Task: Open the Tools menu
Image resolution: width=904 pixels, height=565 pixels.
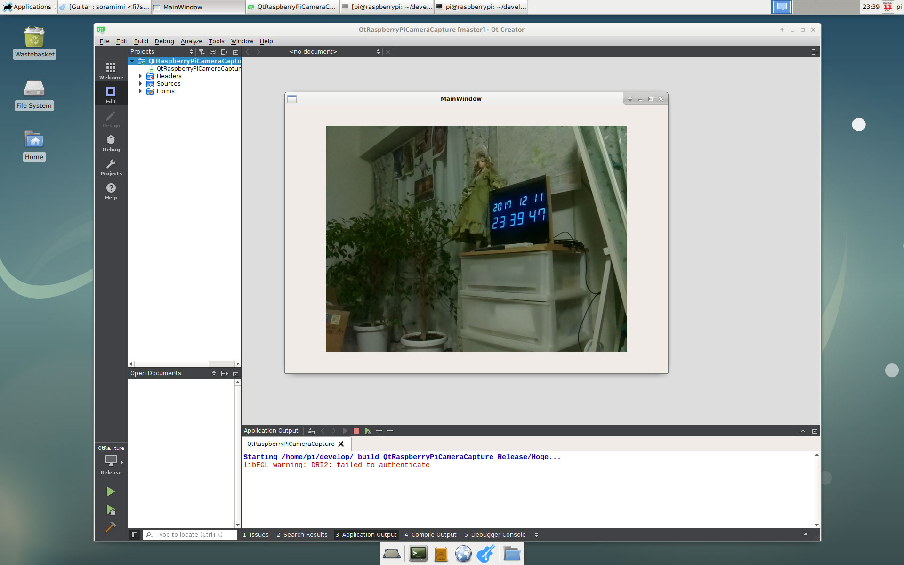Action: (217, 41)
